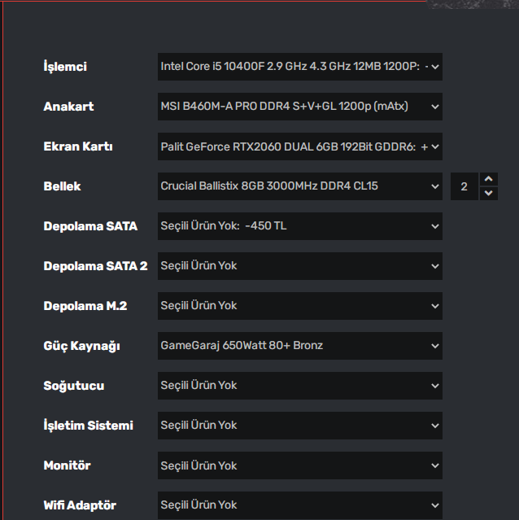Expand the Monitör dropdown

click(299, 465)
